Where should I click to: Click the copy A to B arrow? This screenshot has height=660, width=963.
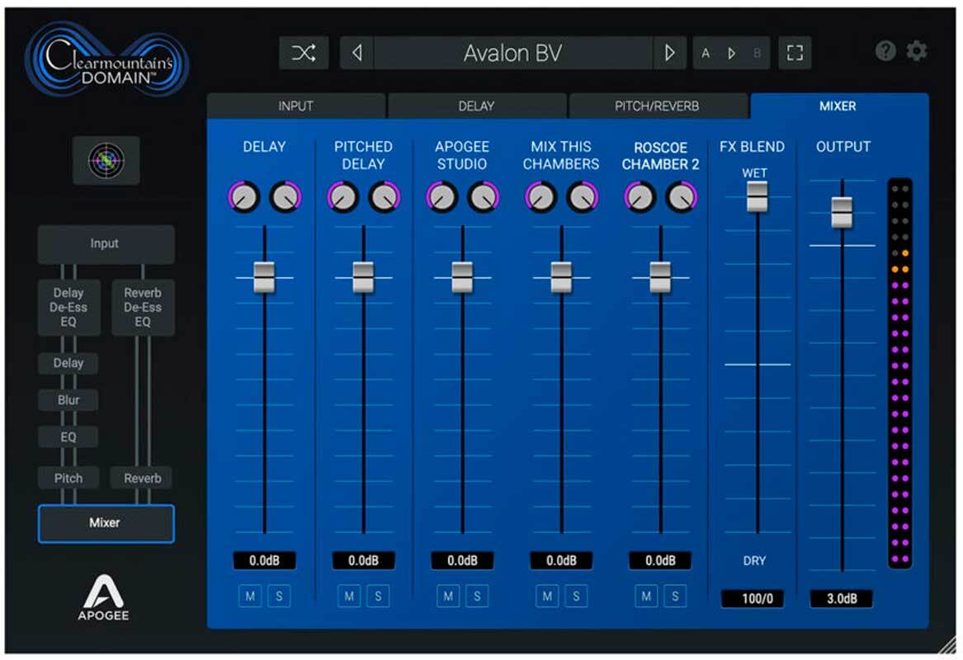(731, 54)
